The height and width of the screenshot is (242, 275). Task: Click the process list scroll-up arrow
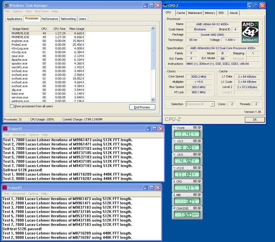[153, 29]
